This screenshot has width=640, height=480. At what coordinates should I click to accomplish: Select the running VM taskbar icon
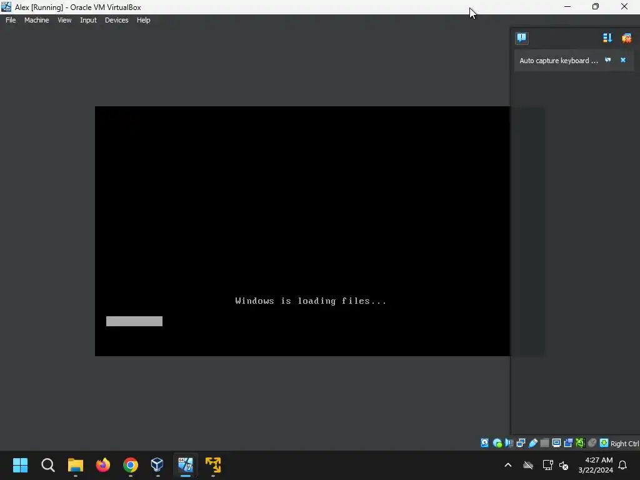pyautogui.click(x=185, y=465)
